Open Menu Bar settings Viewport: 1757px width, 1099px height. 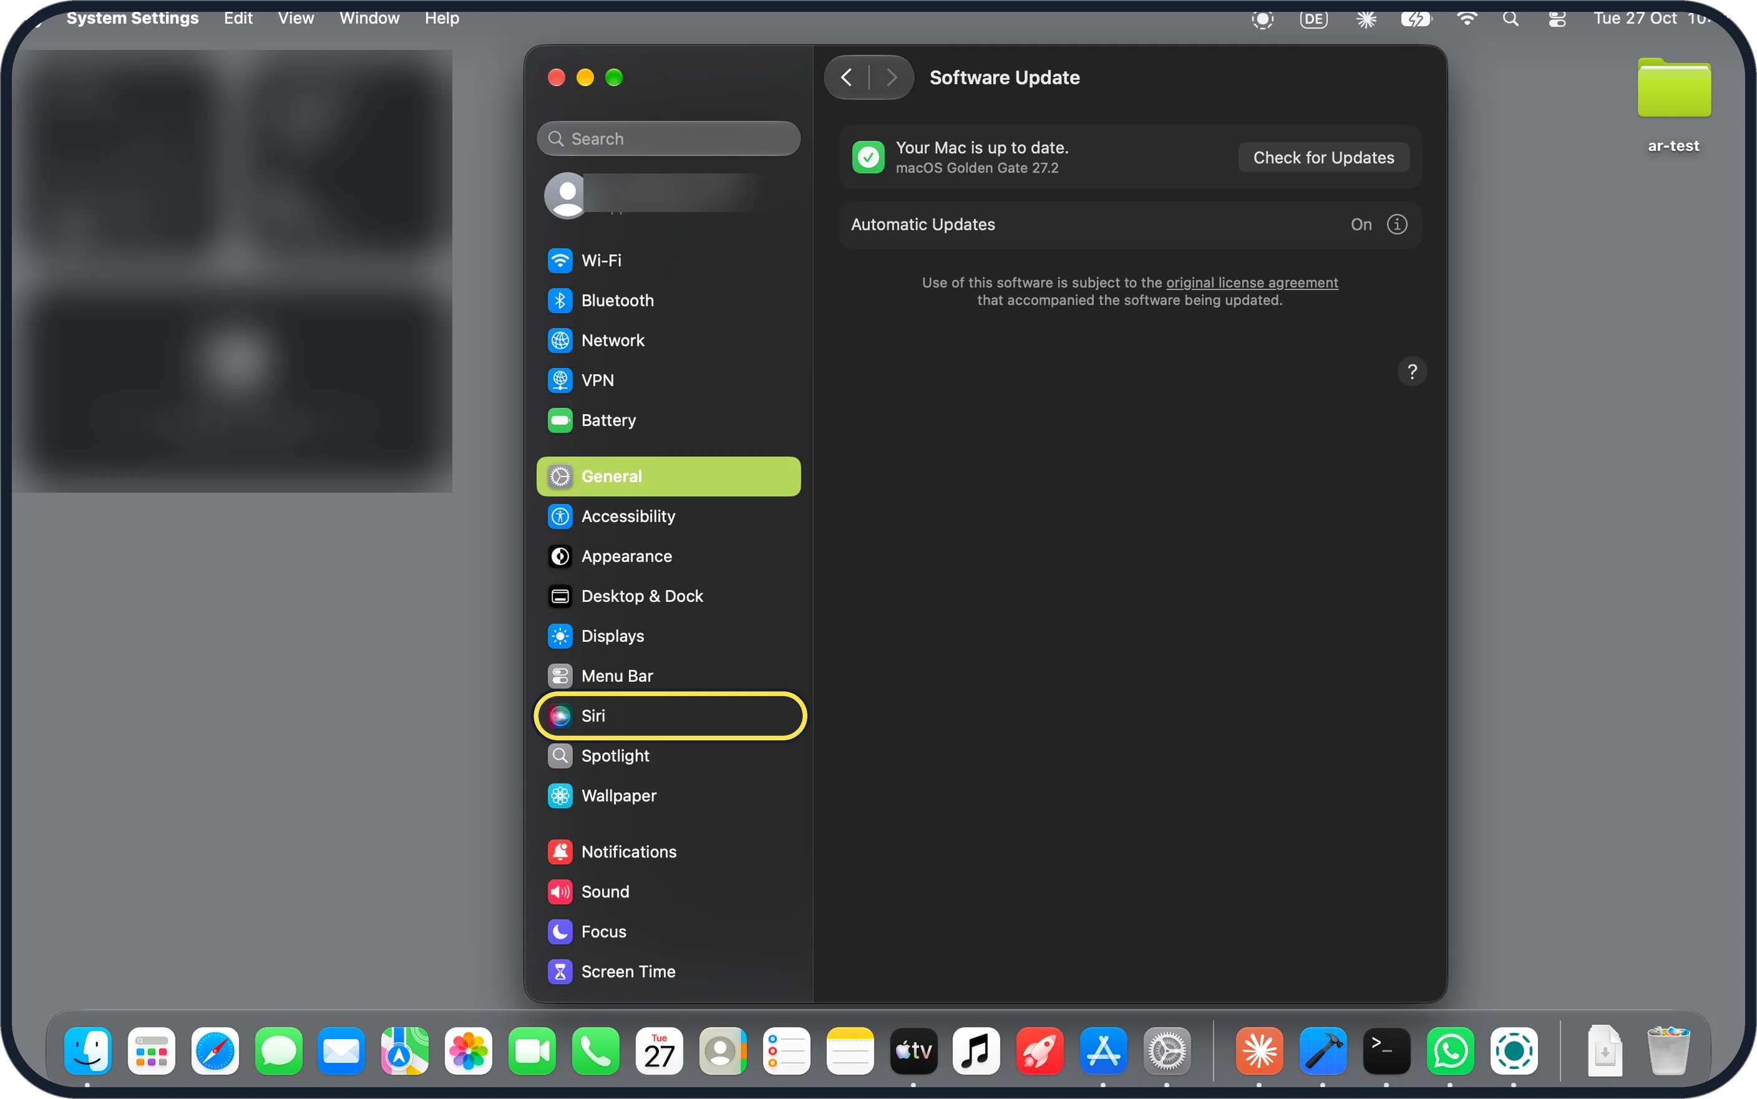(668, 676)
